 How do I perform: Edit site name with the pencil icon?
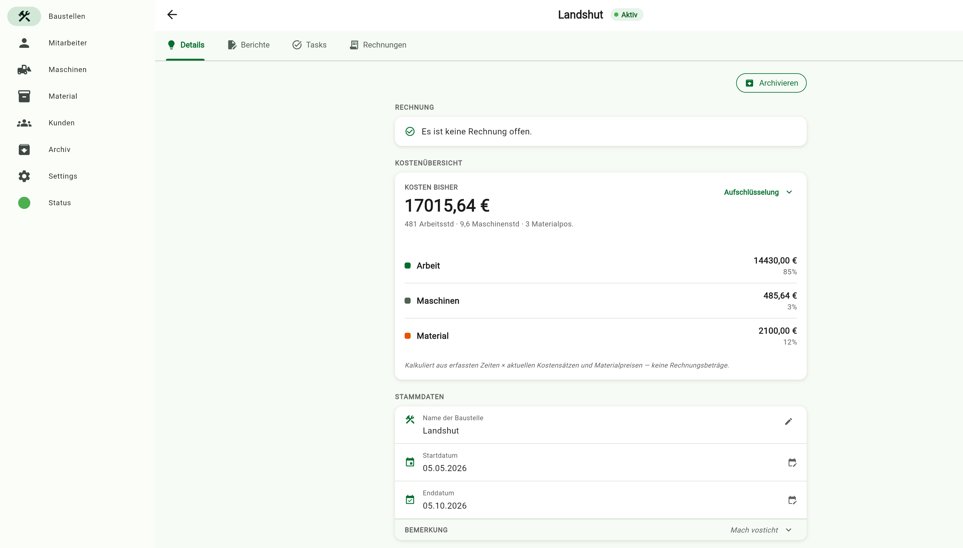[788, 421]
